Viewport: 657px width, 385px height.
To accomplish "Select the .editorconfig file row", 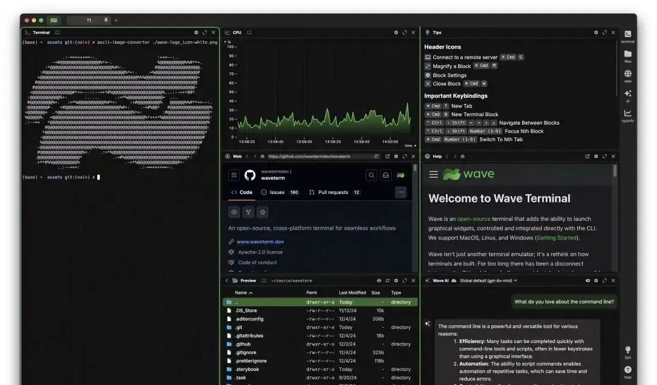I will click(x=320, y=319).
